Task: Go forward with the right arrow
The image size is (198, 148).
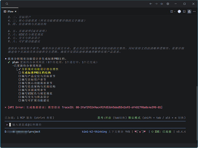Action: tap(156, 4)
